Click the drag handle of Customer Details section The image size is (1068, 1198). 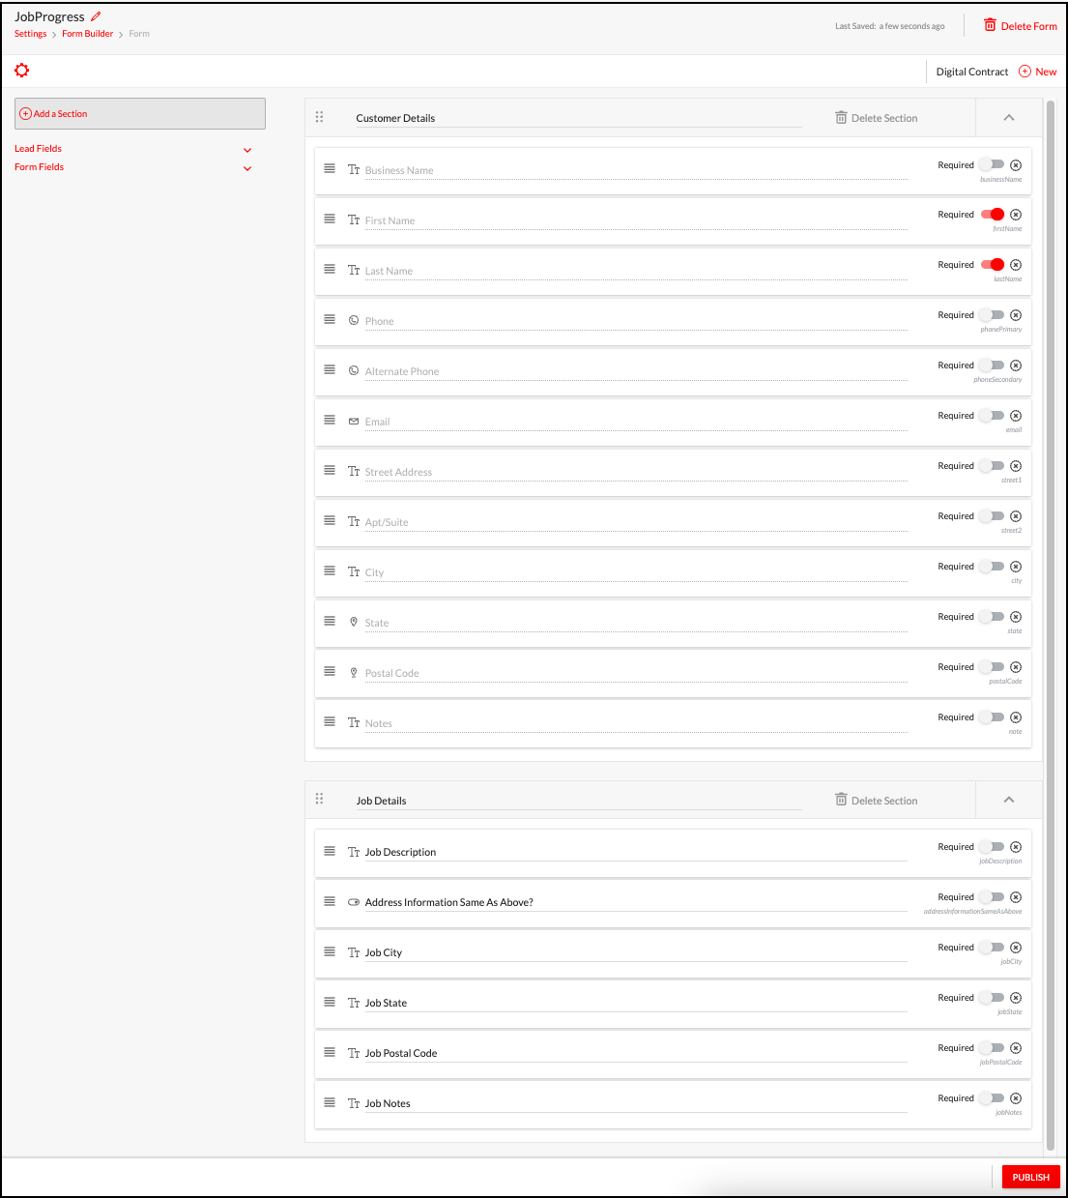(x=319, y=117)
